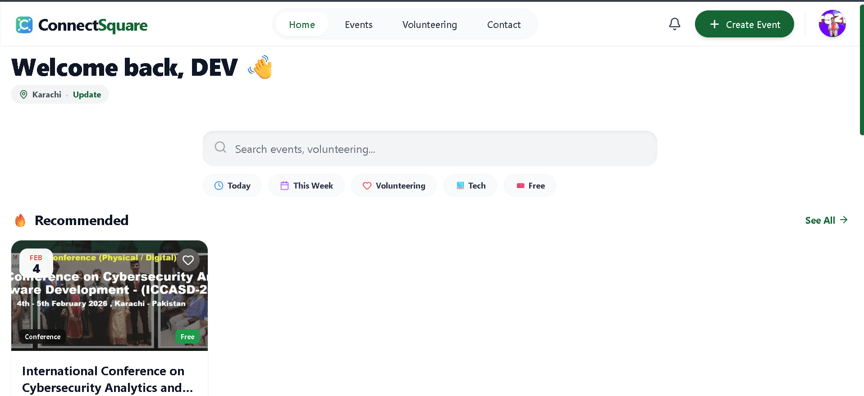Favorite the Cybersecurity conference with heart icon

click(188, 260)
